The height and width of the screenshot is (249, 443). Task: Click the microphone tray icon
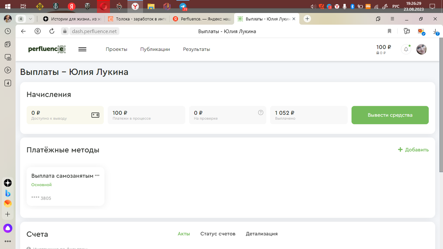pos(345,6)
